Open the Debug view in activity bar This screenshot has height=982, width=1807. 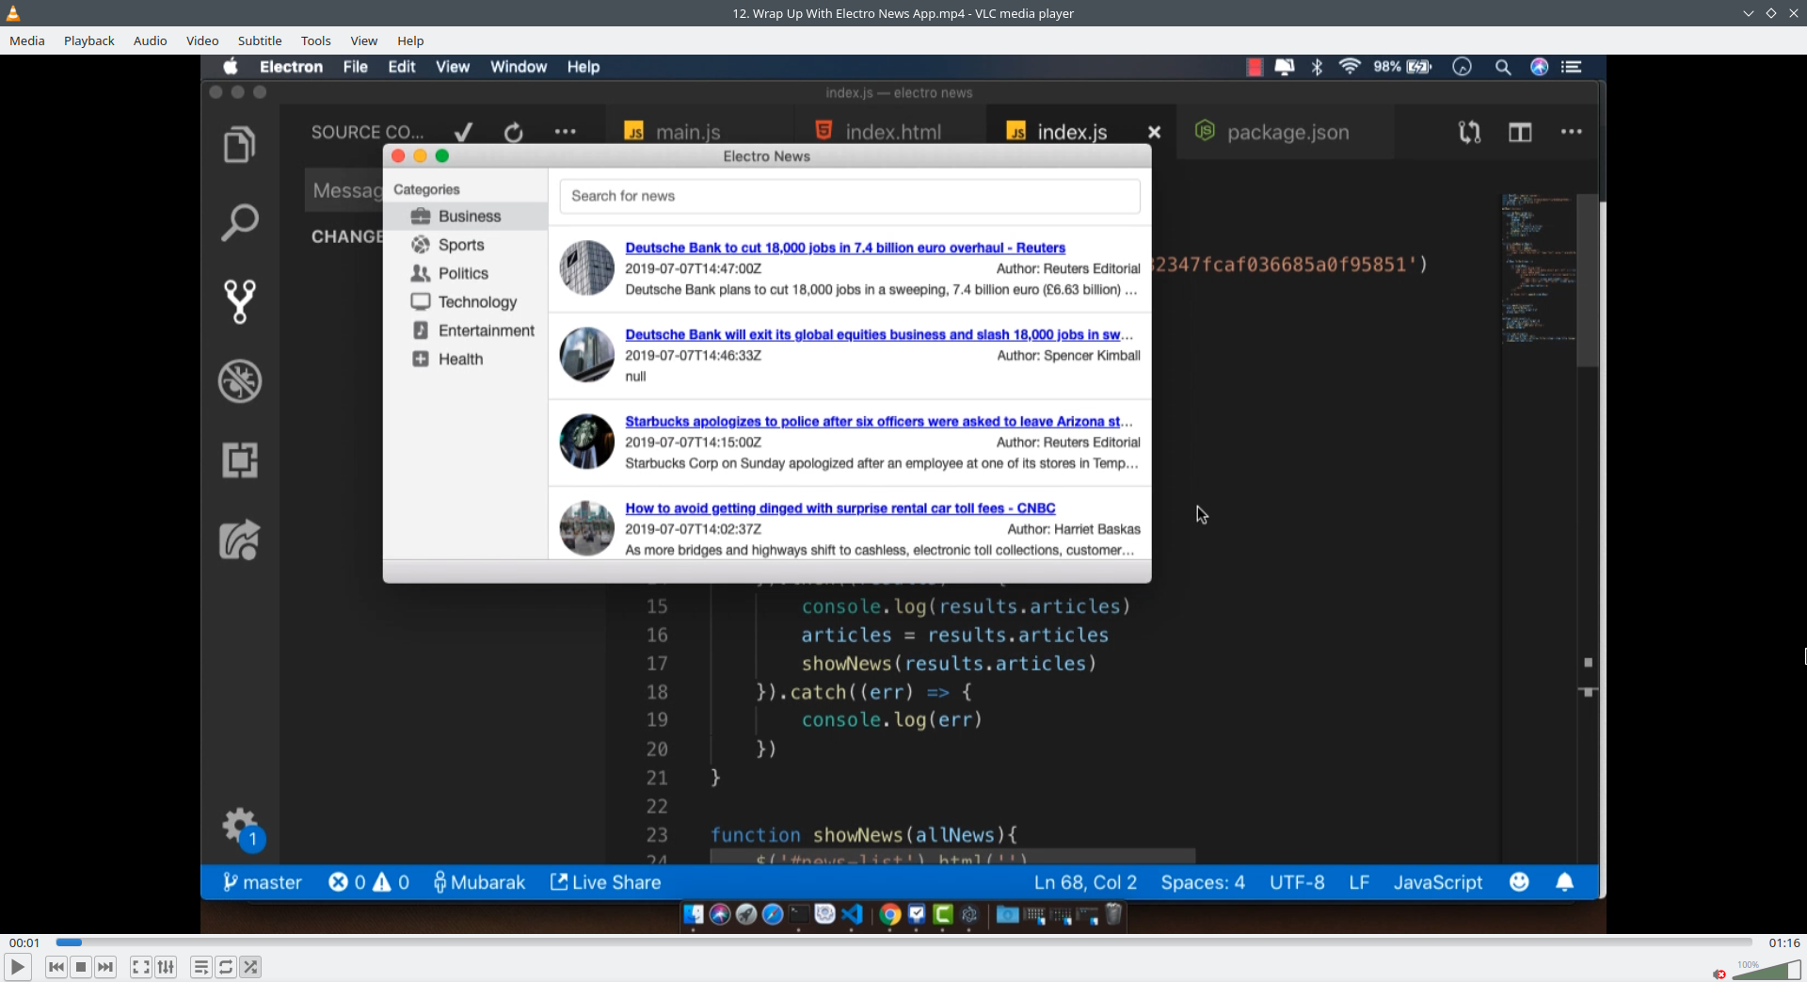pos(240,381)
